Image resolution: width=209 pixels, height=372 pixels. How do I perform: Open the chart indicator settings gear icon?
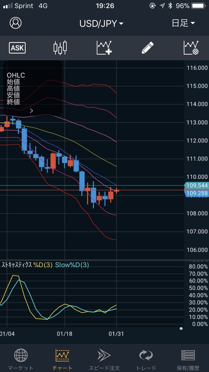pos(191,48)
